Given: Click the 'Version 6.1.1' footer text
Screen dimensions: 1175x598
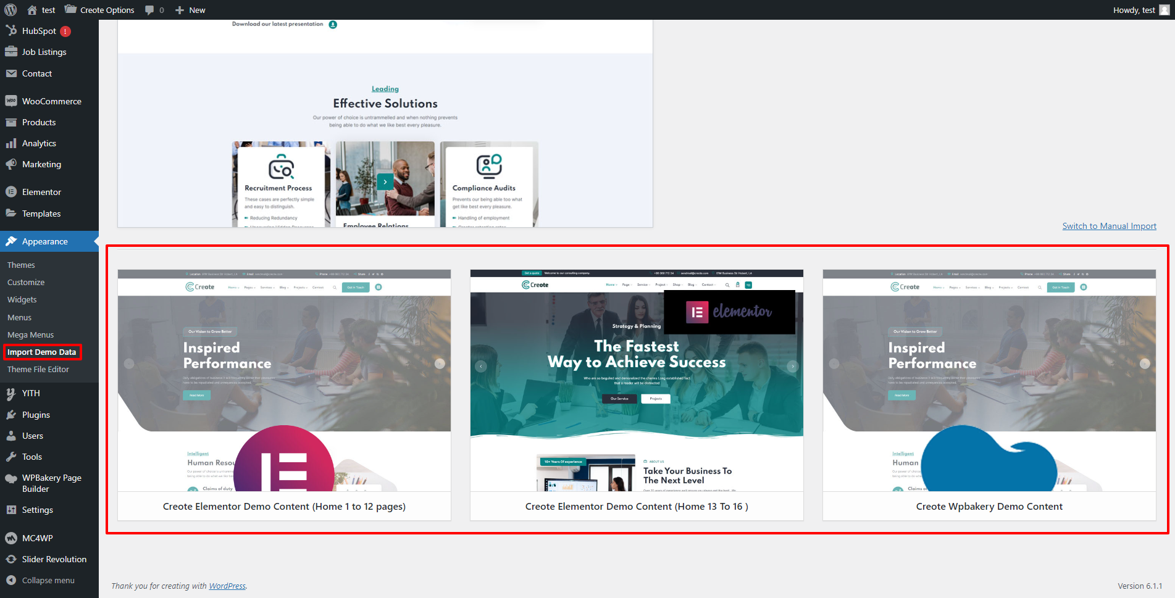Looking at the screenshot, I should tap(1140, 586).
